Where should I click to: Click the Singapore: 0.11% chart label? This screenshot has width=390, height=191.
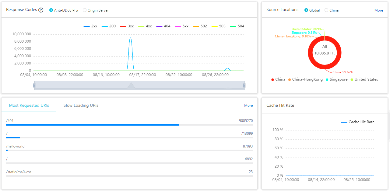click(304, 33)
